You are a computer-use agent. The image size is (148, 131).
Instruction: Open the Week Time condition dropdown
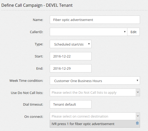coord(95,81)
